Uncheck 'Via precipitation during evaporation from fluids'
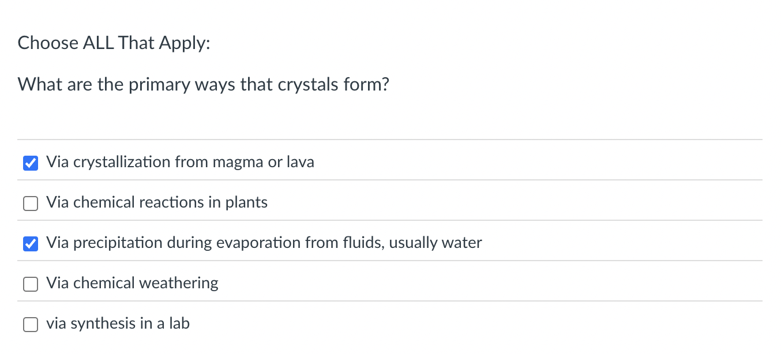 point(31,243)
